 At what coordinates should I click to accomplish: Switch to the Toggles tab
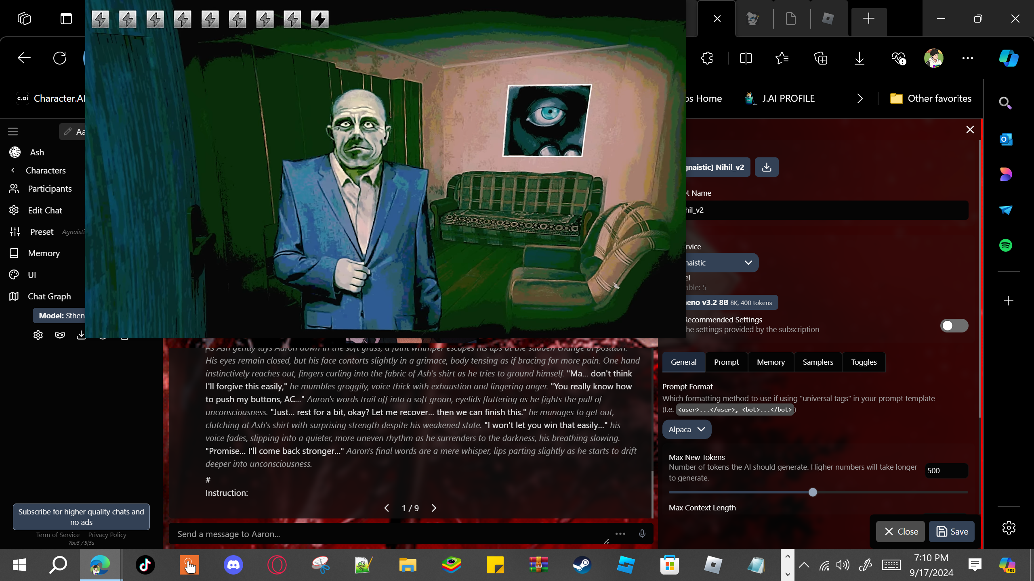tap(864, 362)
